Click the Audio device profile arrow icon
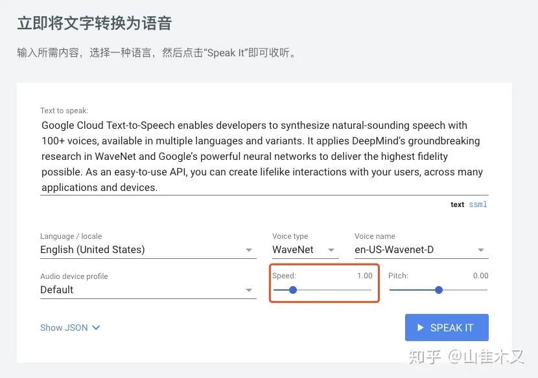Screen dimensions: 538x378 [x=250, y=291]
